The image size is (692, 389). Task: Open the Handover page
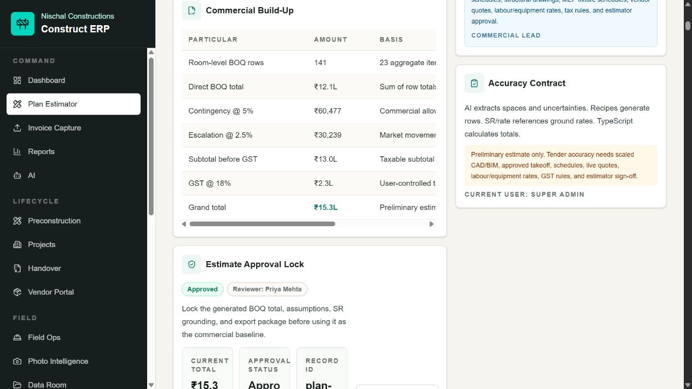click(73, 268)
